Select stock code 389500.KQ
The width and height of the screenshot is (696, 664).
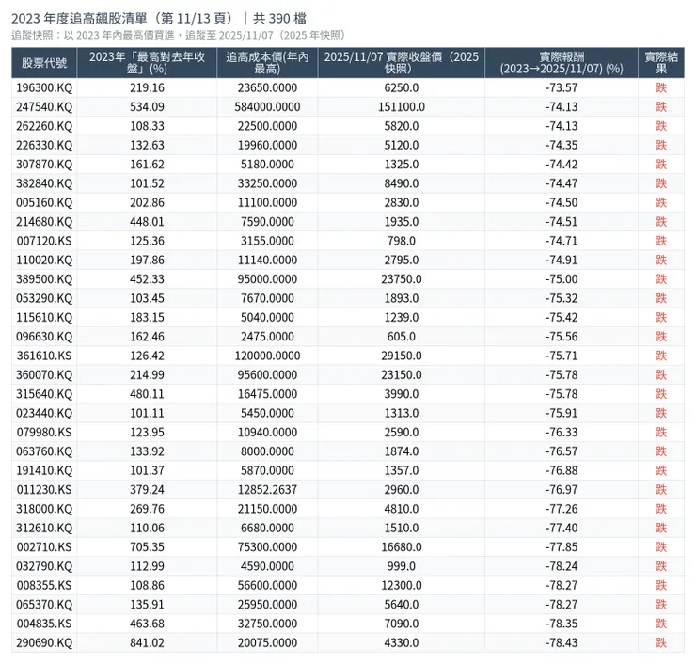coord(44,279)
